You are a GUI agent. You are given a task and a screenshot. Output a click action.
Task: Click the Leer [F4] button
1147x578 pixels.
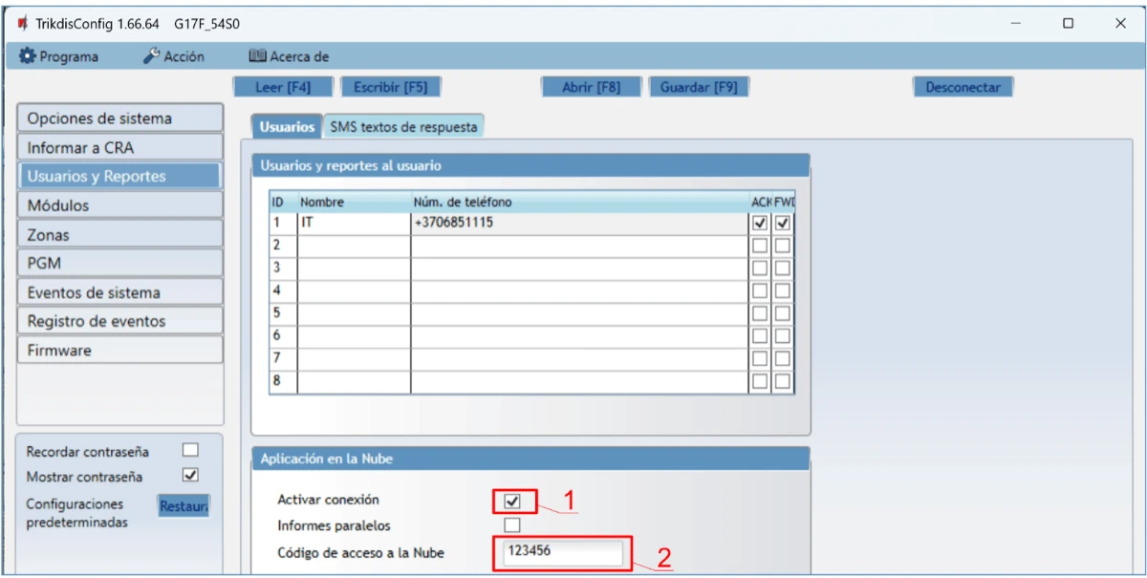point(283,87)
